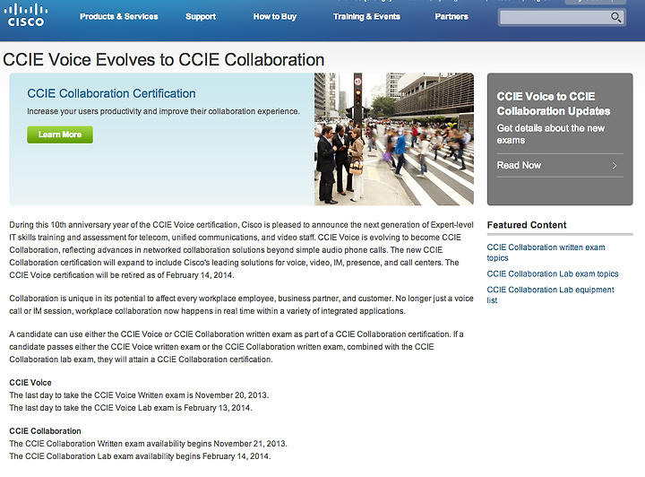Click the text 'Get details about the new exams'

(x=550, y=134)
